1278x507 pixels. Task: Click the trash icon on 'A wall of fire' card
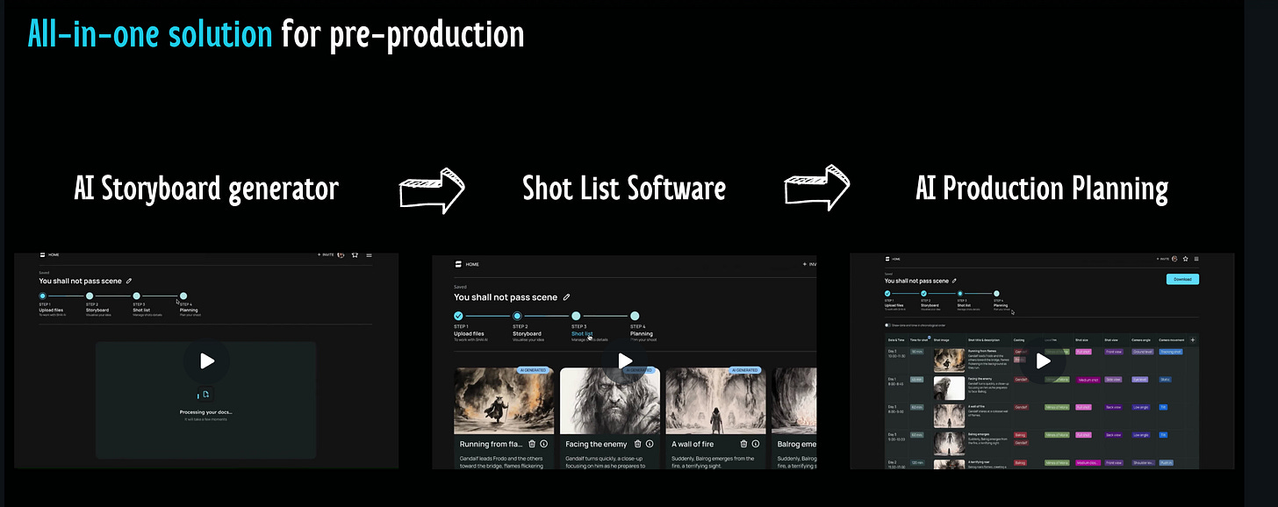743,444
